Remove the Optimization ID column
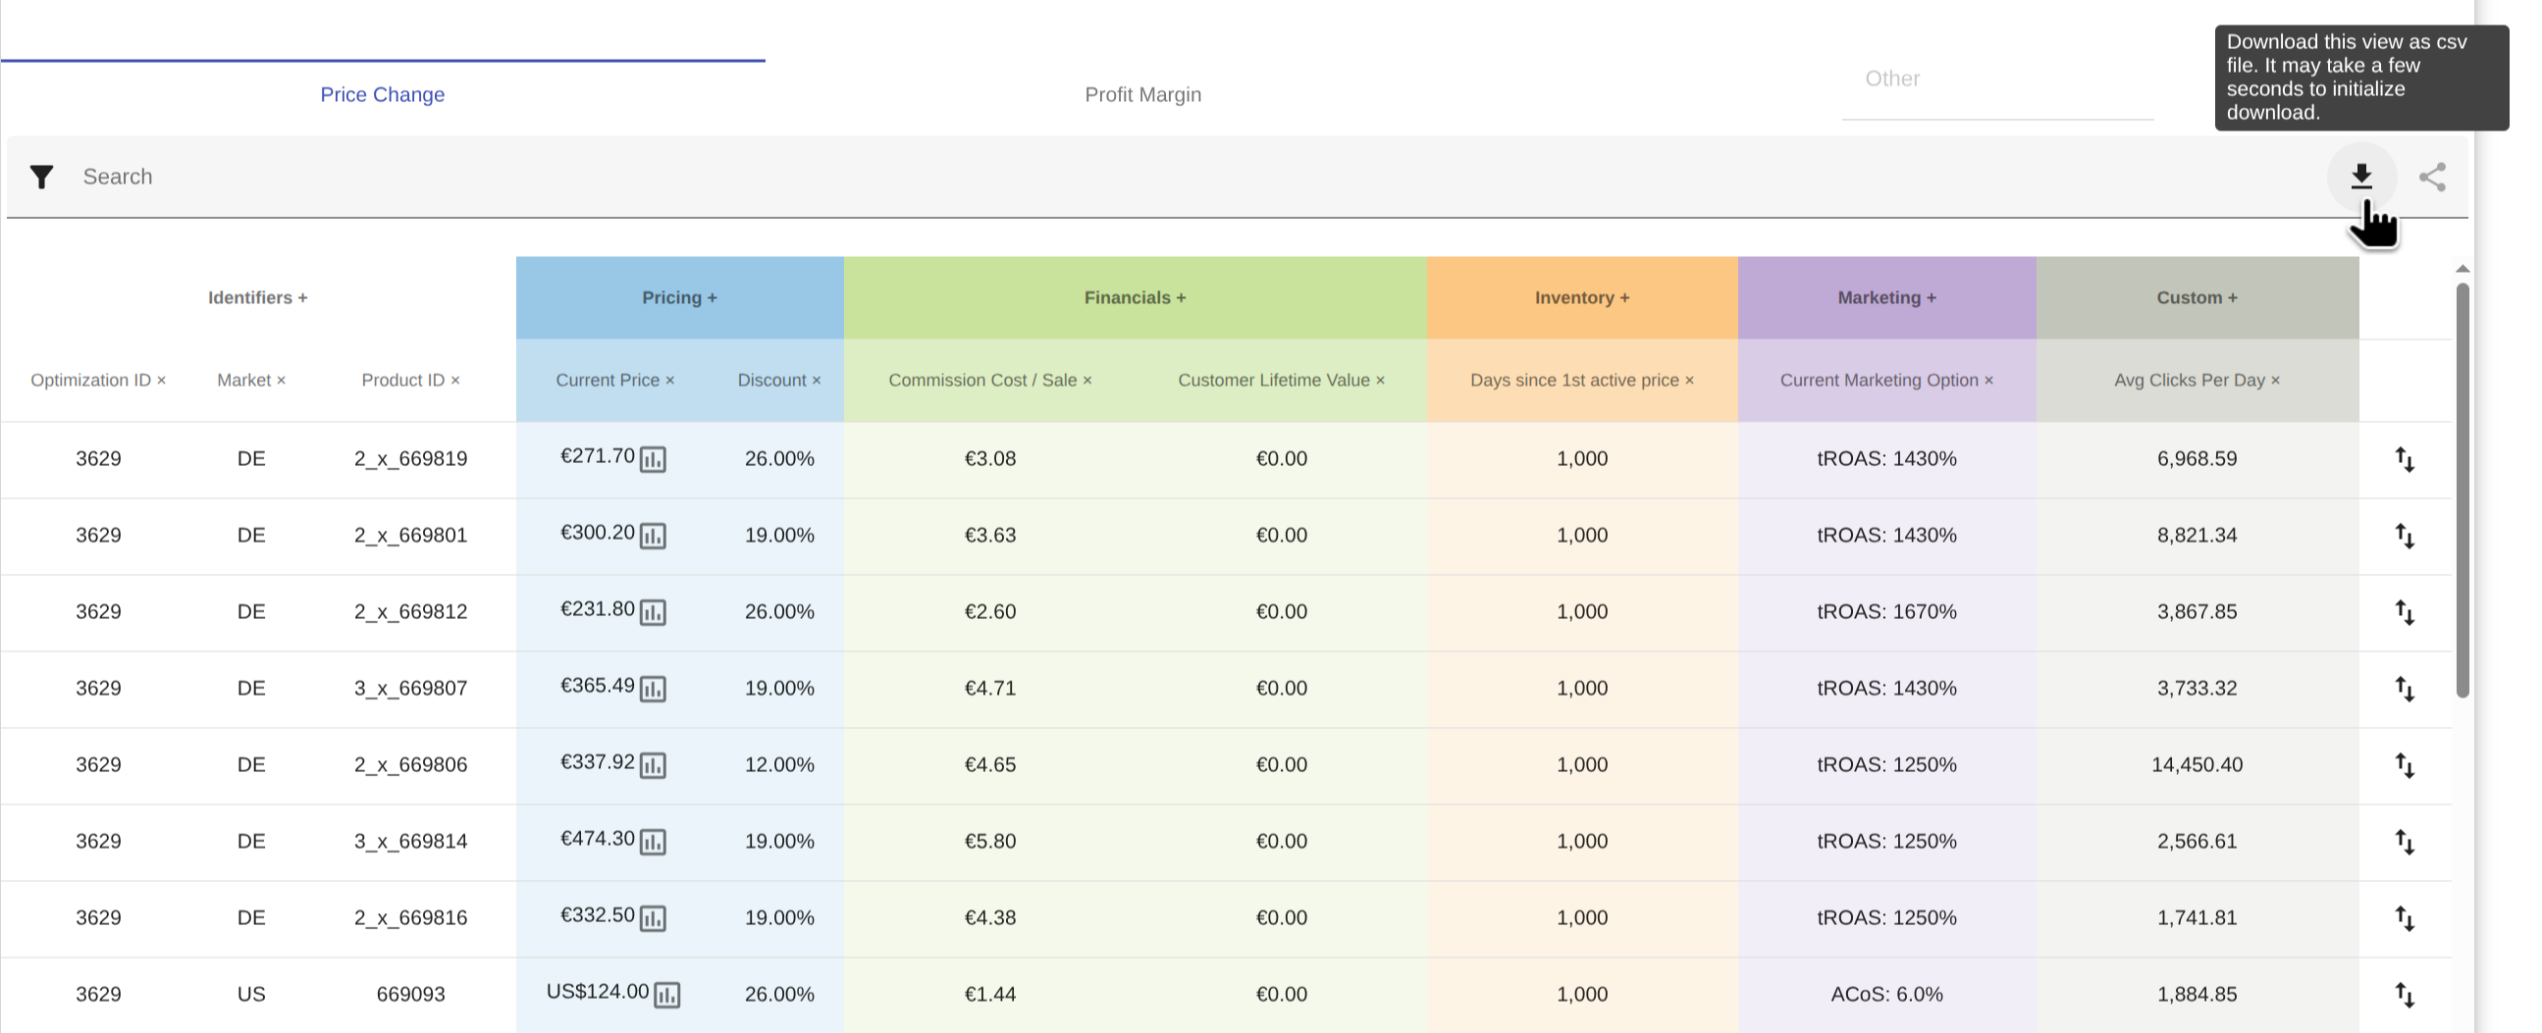This screenshot has width=2542, height=1033. (162, 381)
